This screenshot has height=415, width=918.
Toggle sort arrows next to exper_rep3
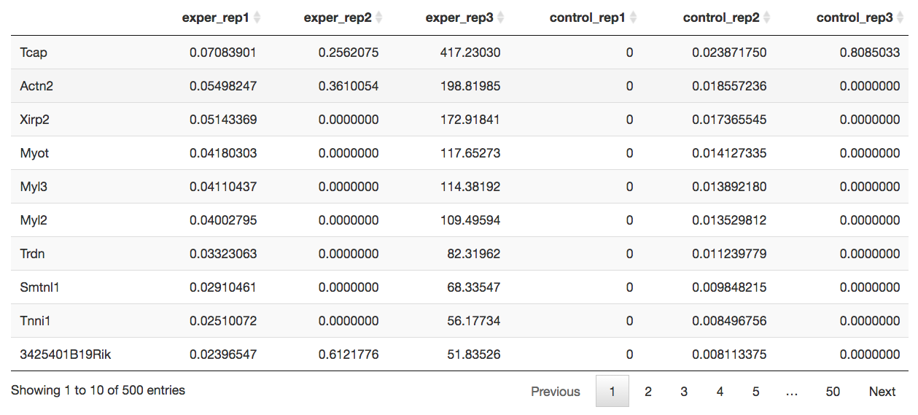click(500, 18)
